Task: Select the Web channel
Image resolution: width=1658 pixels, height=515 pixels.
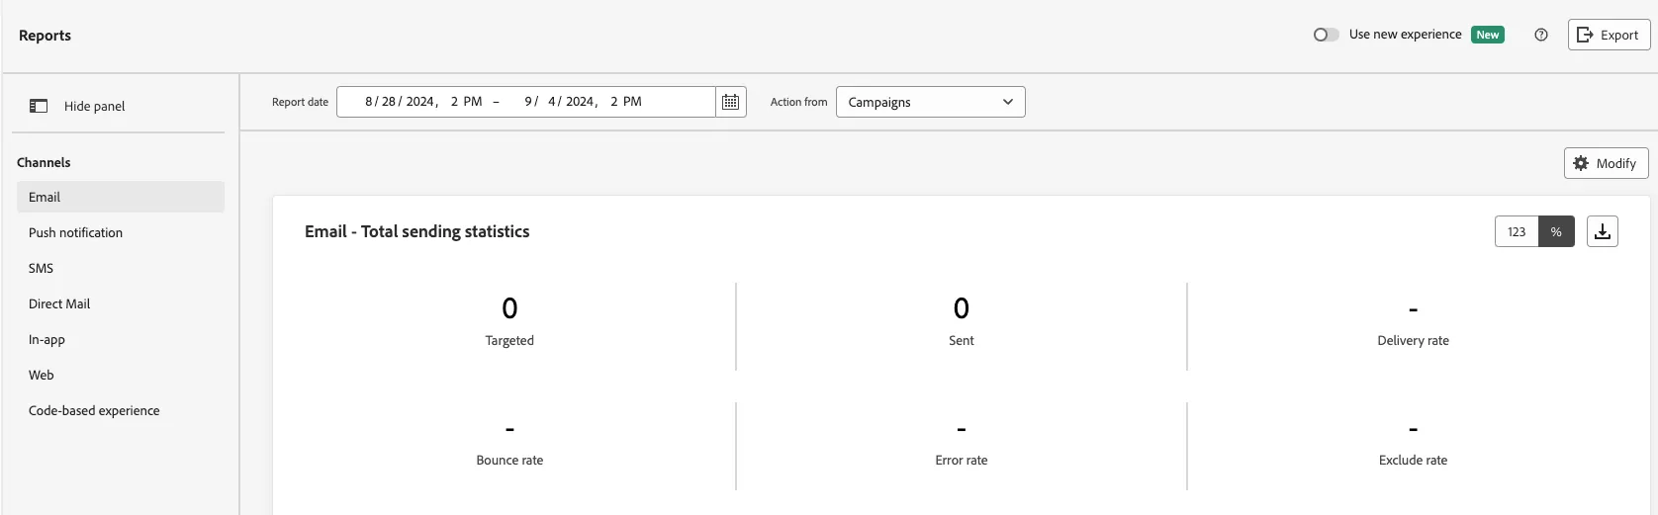Action: [121, 375]
